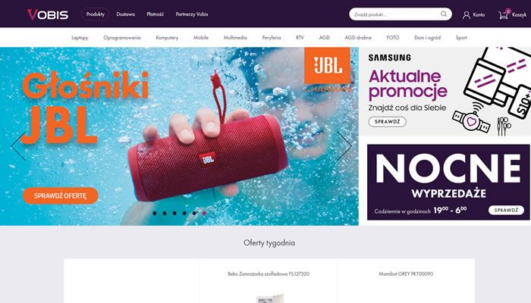Click SPRAWDŹ button on Samsung promo banner
The image size is (531, 303).
(x=387, y=122)
